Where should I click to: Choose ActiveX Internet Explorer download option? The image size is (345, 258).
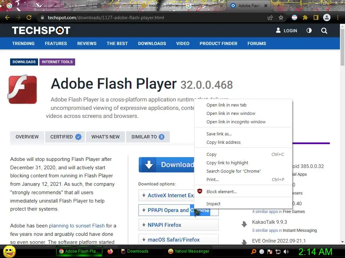[166, 195]
